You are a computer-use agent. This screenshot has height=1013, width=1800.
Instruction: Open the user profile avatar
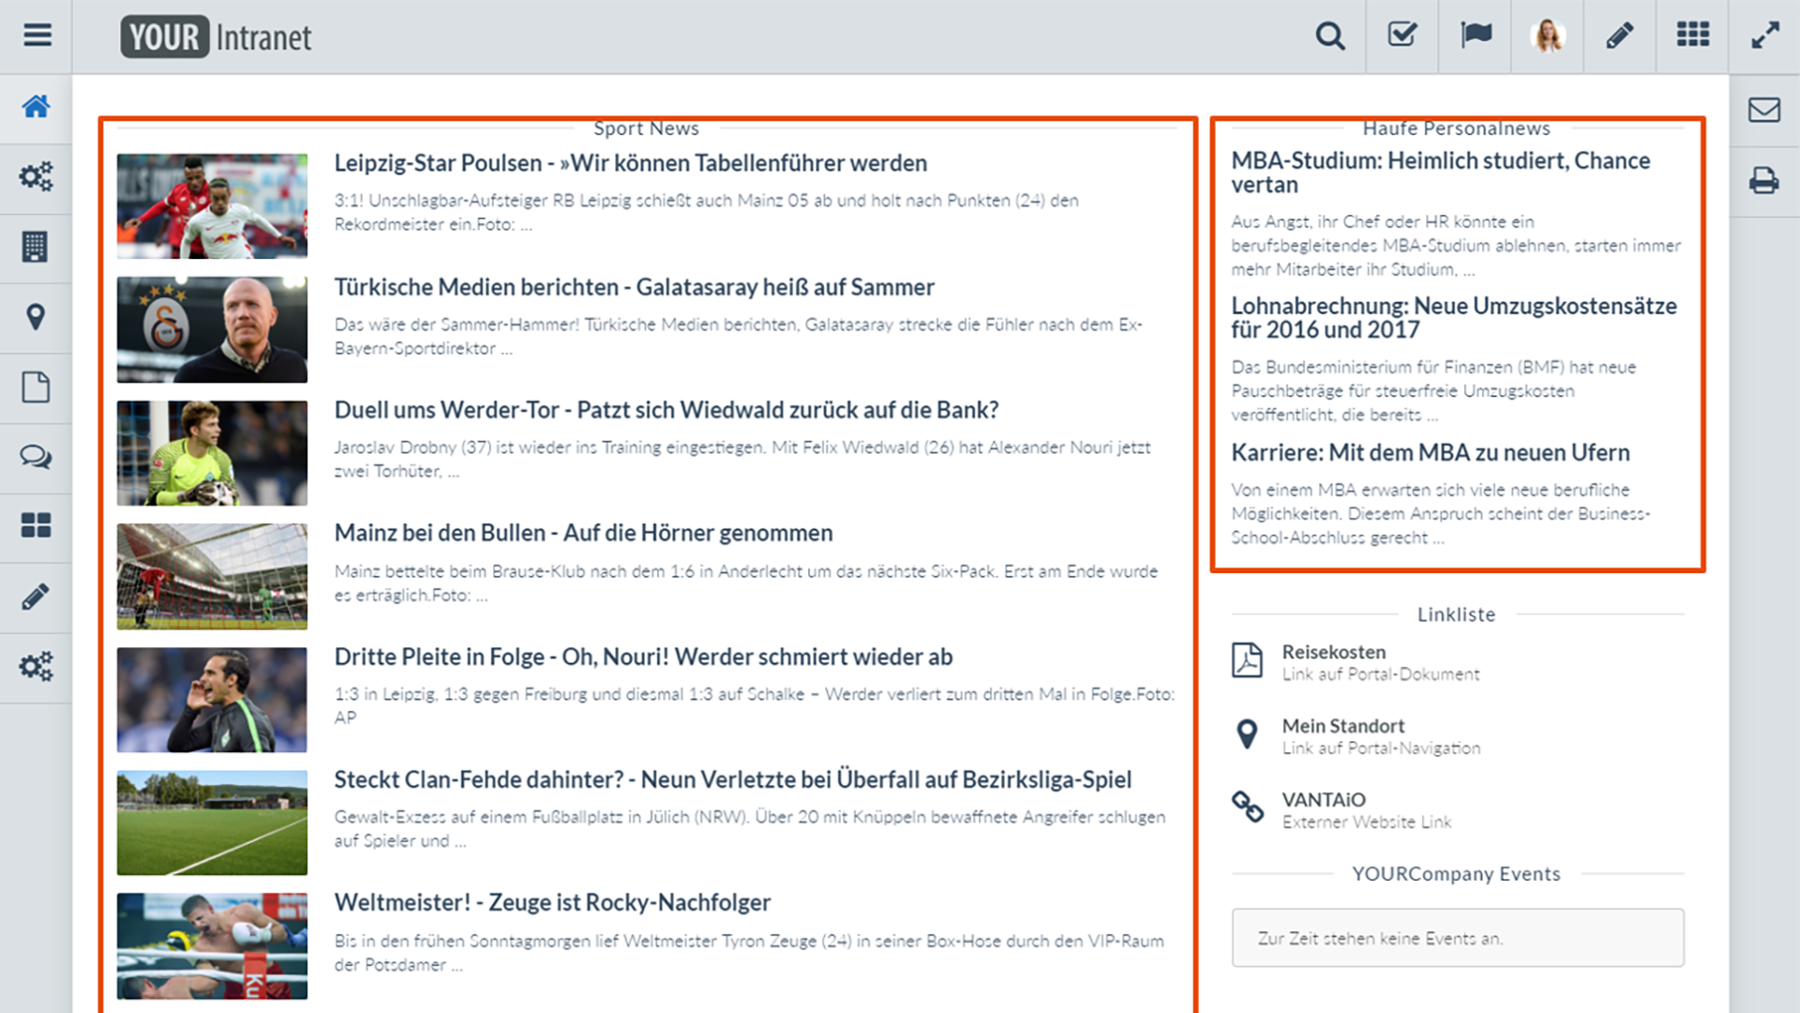[x=1548, y=36]
